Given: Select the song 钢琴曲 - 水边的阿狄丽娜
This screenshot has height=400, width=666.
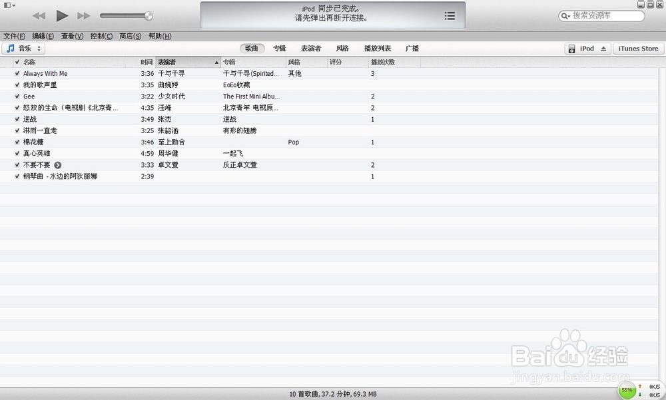Looking at the screenshot, I should pos(60,176).
